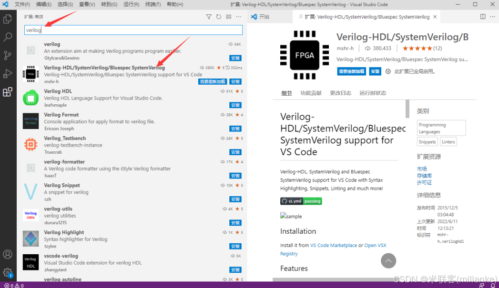Image resolution: width=499 pixels, height=288 pixels.
Task: Open the editor more actions ellipsis
Action: coord(492,17)
